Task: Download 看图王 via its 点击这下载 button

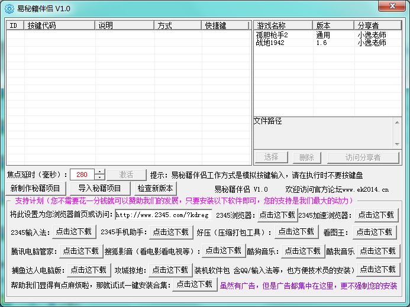Action: click(375, 232)
